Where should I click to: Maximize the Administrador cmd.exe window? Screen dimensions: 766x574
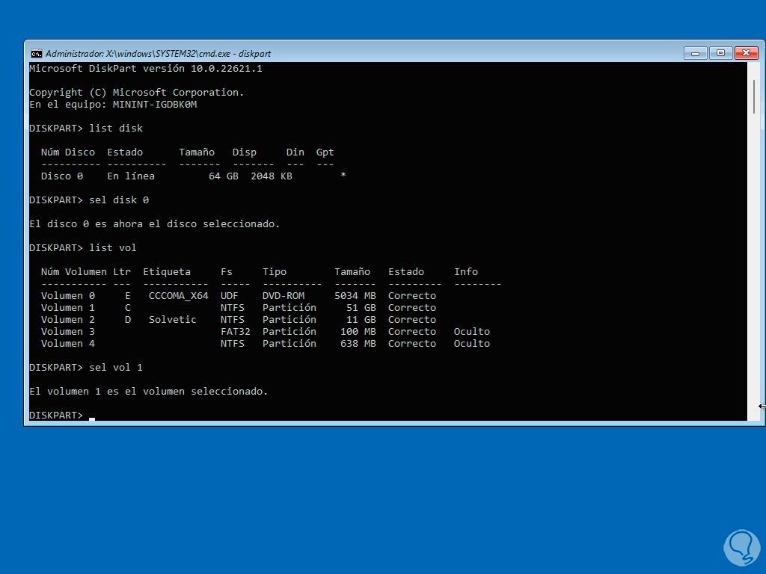(x=720, y=53)
